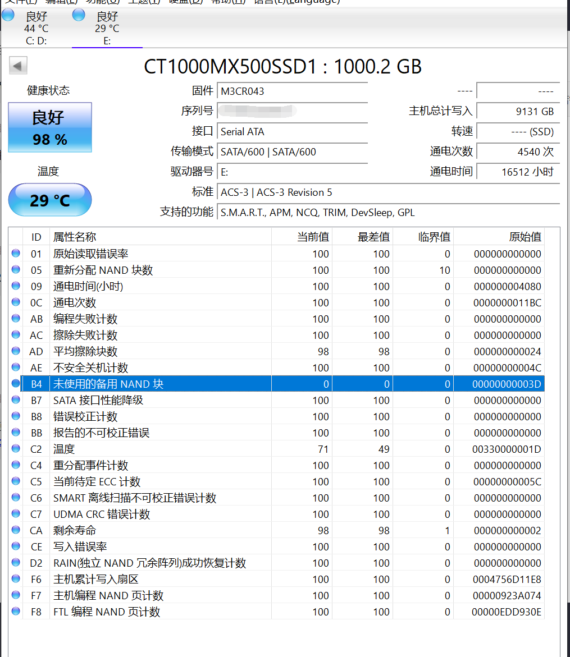
Task: Click the 良好 98% health status button
Action: (49, 127)
